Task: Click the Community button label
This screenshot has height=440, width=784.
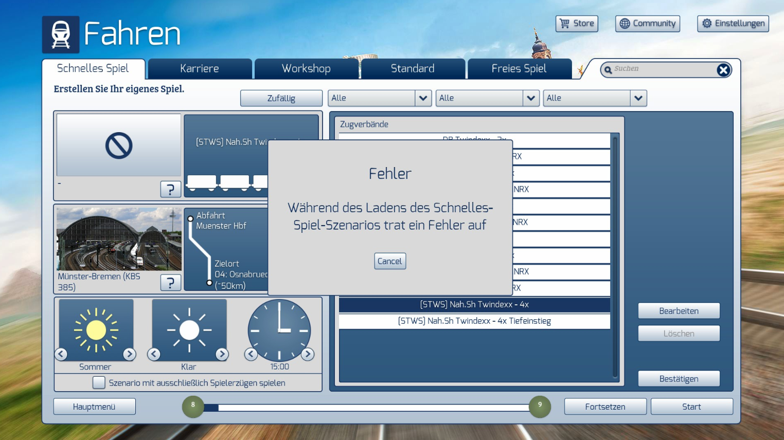Action: pyautogui.click(x=654, y=24)
